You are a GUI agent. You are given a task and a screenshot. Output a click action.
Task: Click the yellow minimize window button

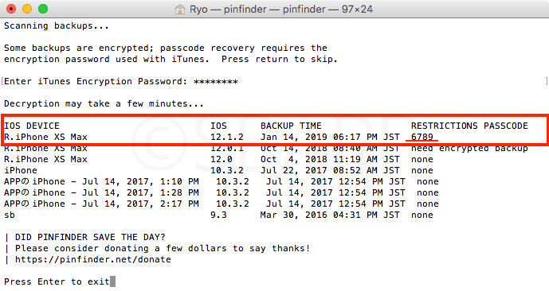[27, 9]
